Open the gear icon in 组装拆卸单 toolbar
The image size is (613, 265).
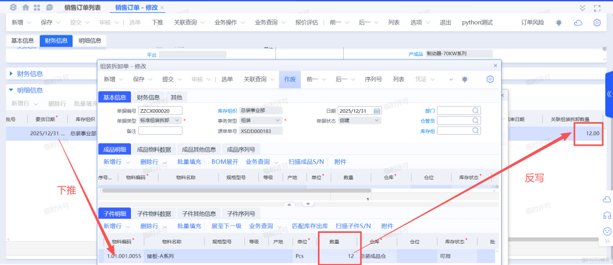point(490,79)
